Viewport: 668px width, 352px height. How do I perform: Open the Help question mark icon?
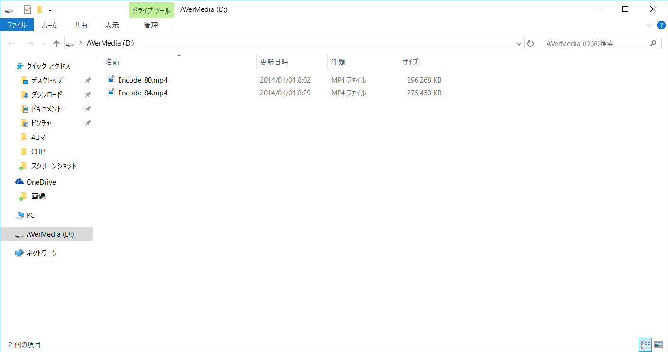661,25
